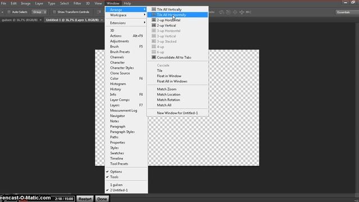Screen dimensions: 359x202
Task: Choose Tile in the Arrange submenu
Action: point(178,71)
